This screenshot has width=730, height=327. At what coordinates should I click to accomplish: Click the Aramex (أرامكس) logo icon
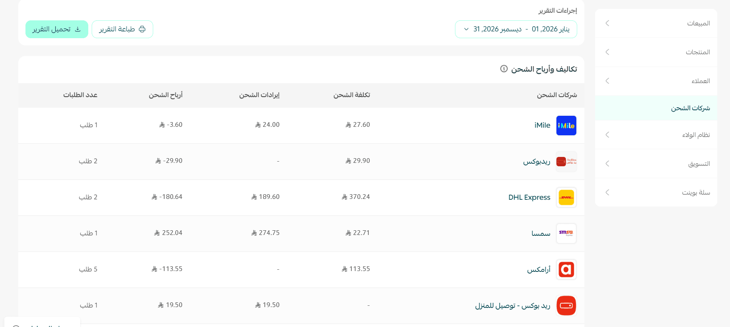coord(566,270)
